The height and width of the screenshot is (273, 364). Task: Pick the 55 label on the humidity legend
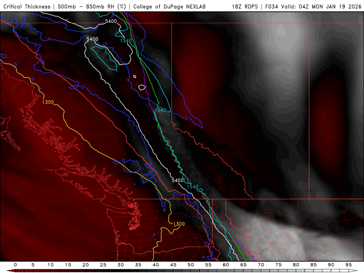pos(208,265)
